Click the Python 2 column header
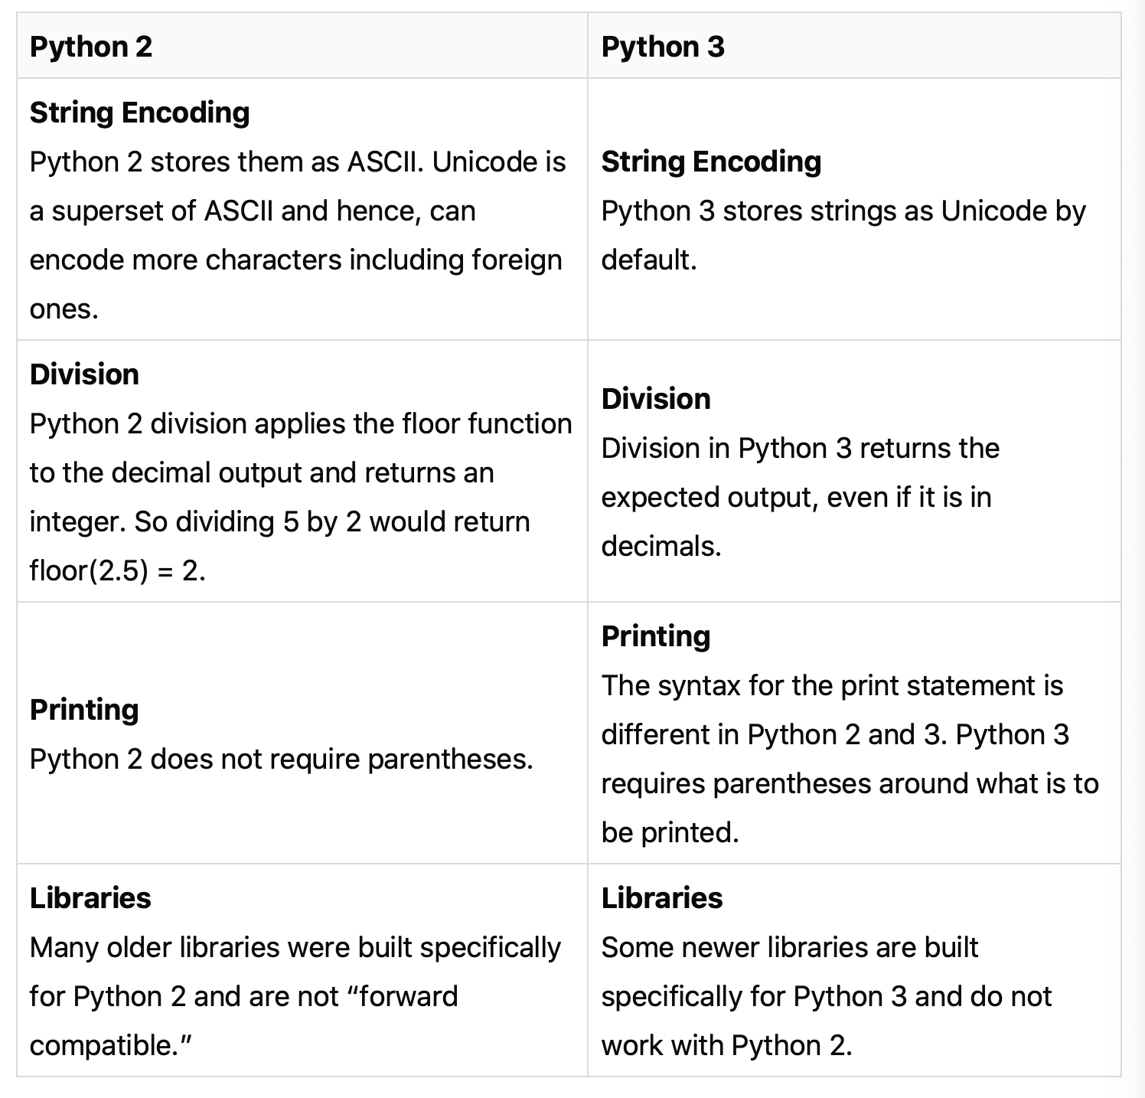This screenshot has width=1145, height=1098. (90, 47)
